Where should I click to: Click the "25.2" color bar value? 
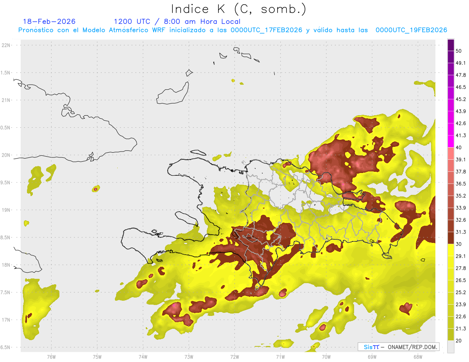tap(461, 292)
